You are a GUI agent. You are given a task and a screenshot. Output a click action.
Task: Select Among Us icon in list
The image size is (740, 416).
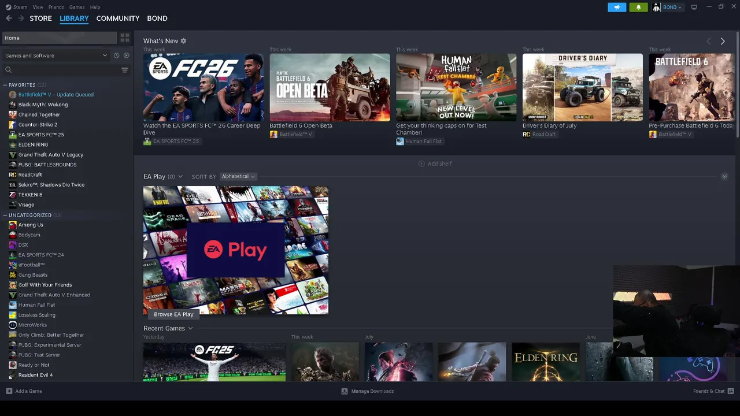(13, 225)
